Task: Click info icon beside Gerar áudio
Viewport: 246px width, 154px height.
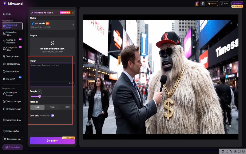Action: [49, 115]
